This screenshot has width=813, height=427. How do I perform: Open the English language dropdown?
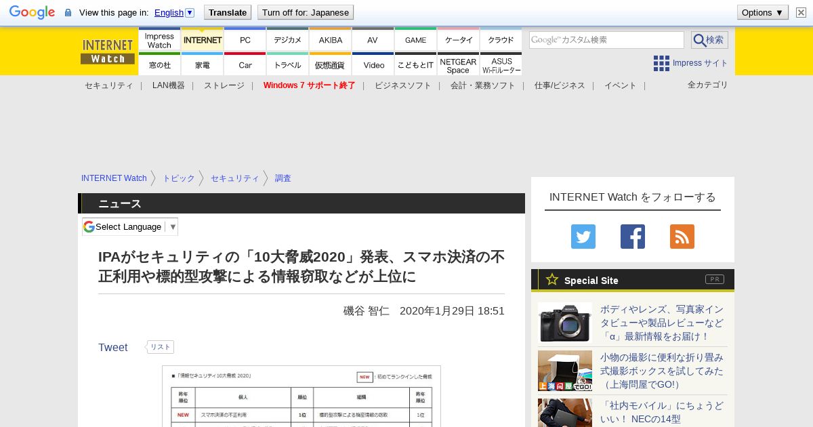(x=174, y=12)
